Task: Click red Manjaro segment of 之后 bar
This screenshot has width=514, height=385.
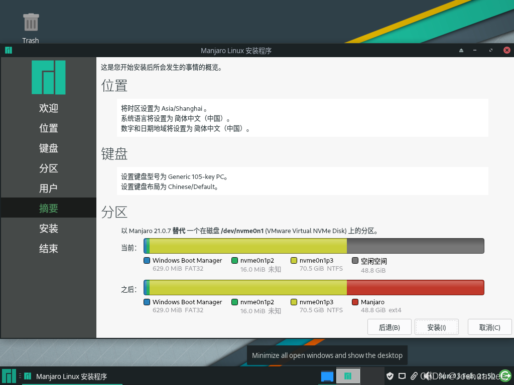Action: [x=415, y=287]
